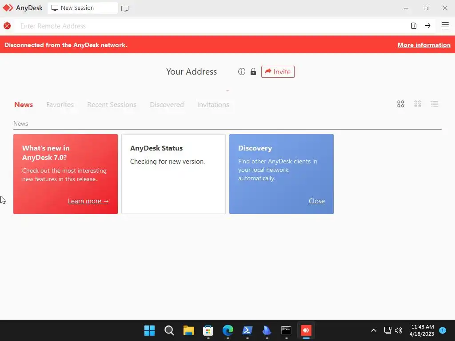Open File Explorer from taskbar
This screenshot has height=341, width=455.
click(x=188, y=330)
